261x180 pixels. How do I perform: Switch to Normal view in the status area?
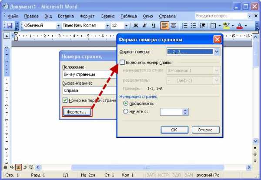tap(5, 167)
